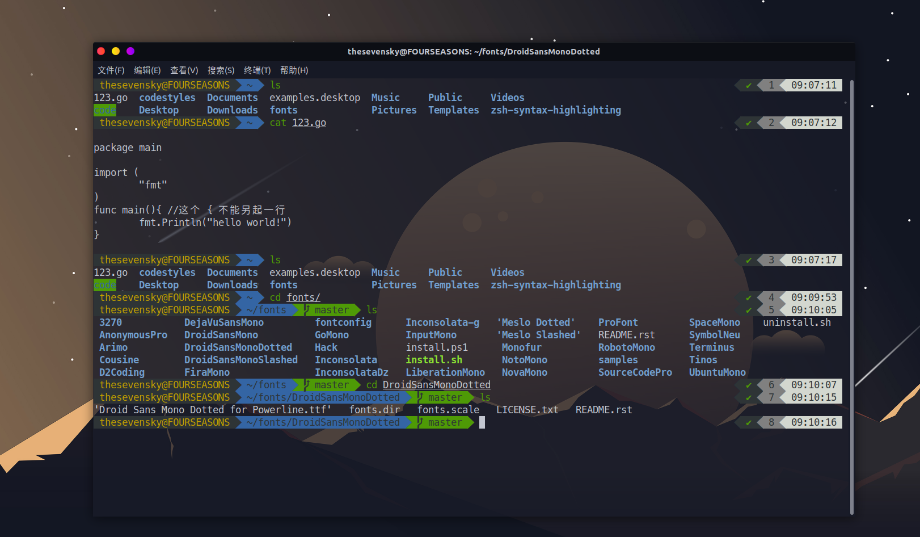Viewport: 920px width, 537px height.
Task: Open the 终端(T) menu
Action: 257,70
